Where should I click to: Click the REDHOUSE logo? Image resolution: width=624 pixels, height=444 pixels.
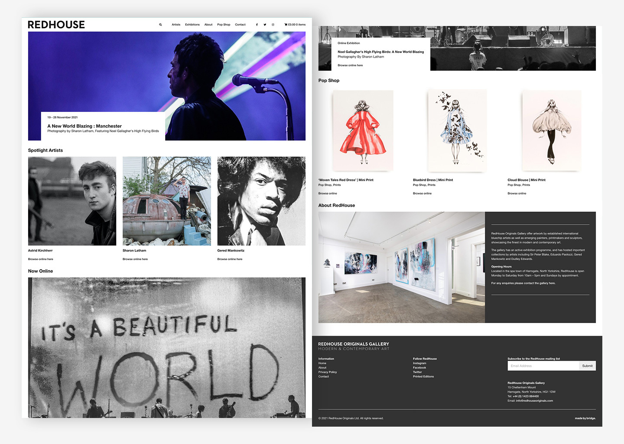coord(56,25)
